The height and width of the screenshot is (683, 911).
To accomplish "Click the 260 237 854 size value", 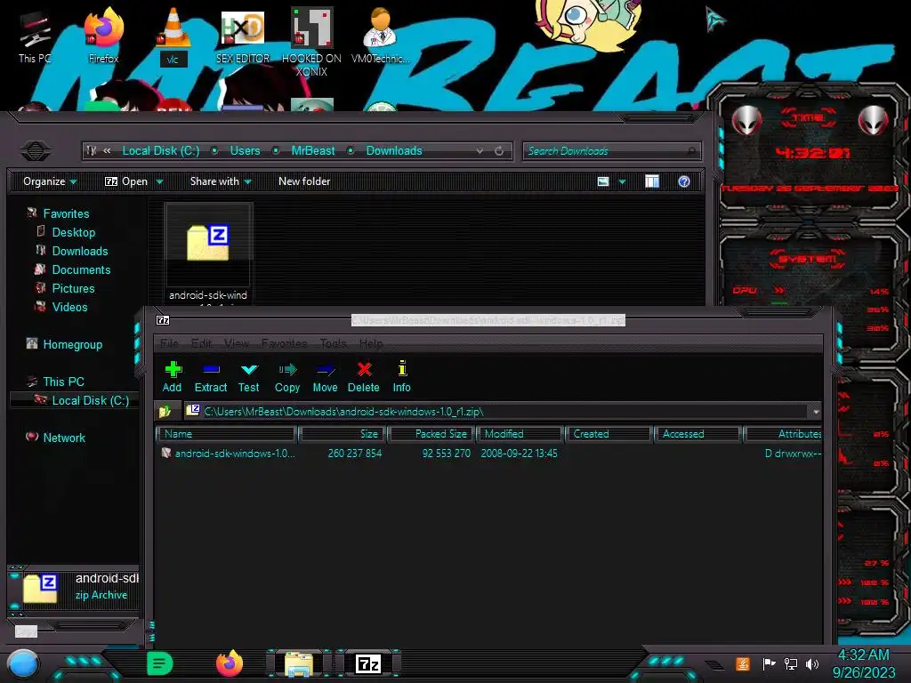I will 354,453.
